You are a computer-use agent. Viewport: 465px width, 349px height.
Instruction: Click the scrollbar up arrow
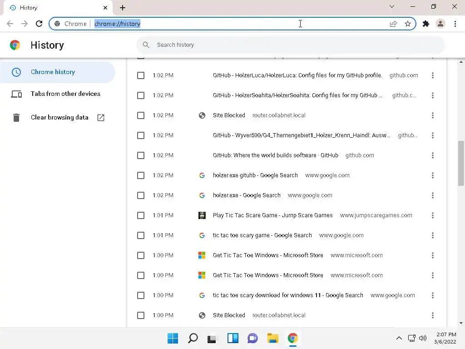(x=461, y=62)
